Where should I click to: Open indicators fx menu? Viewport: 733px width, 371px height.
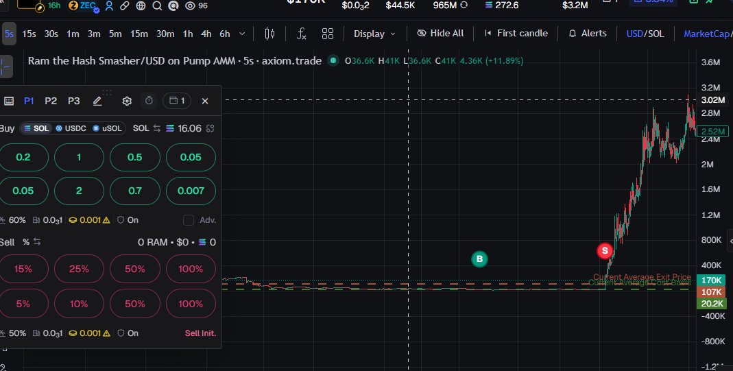[302, 34]
